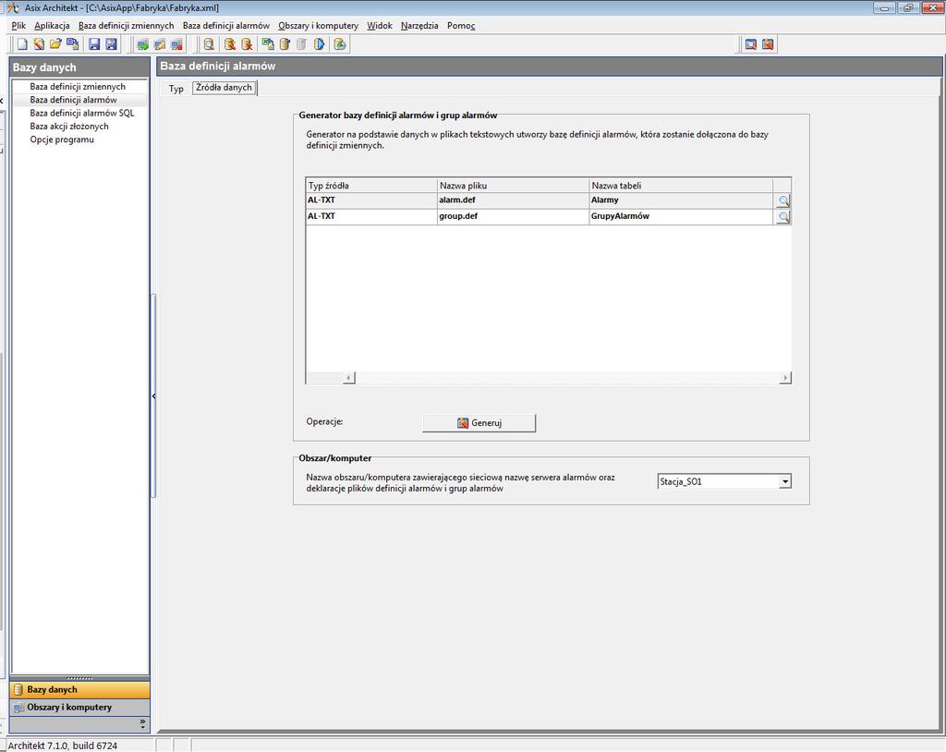Click the blue windows with padlock toolbar icon
Viewport: 946px width, 752px height.
[x=72, y=44]
